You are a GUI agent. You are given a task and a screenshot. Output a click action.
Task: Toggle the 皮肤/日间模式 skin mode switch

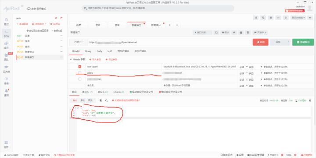pos(36,9)
